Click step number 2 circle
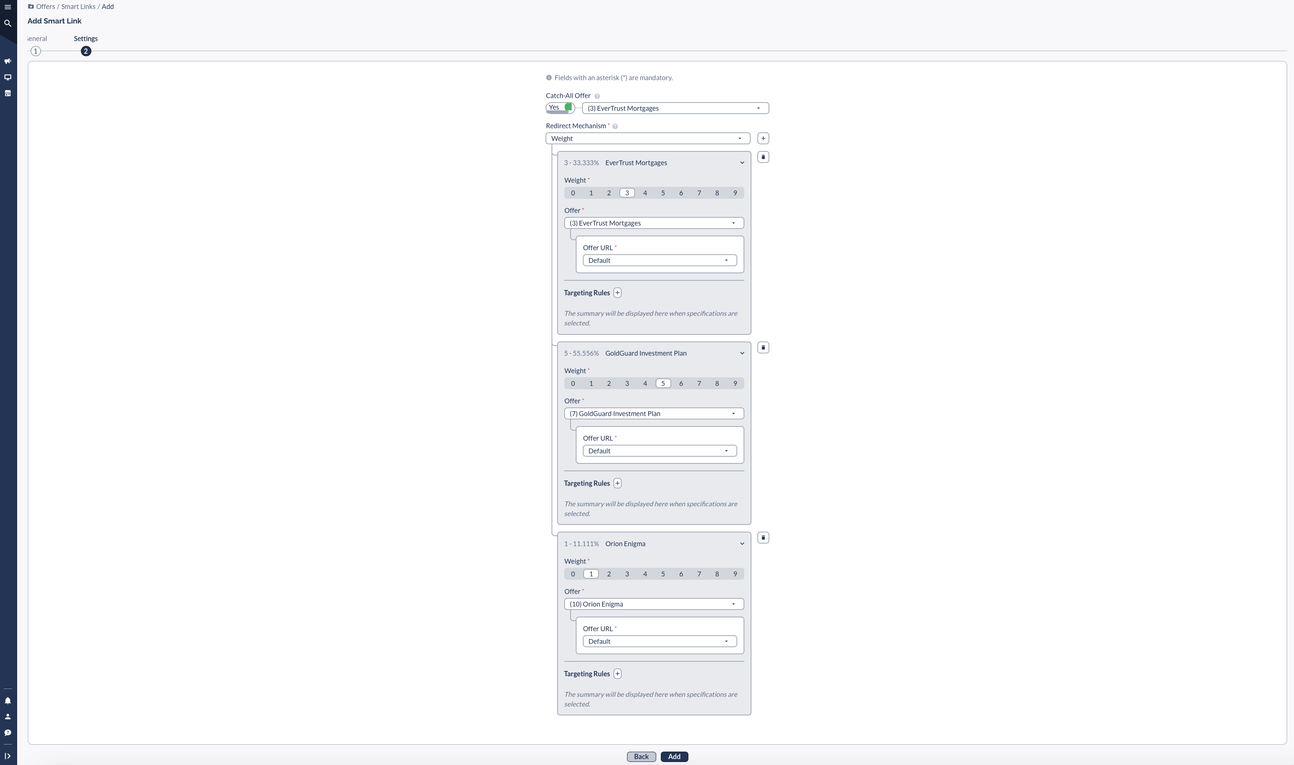The width and height of the screenshot is (1294, 765). [86, 51]
